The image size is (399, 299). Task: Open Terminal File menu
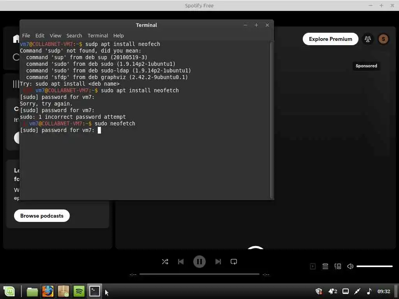point(26,35)
